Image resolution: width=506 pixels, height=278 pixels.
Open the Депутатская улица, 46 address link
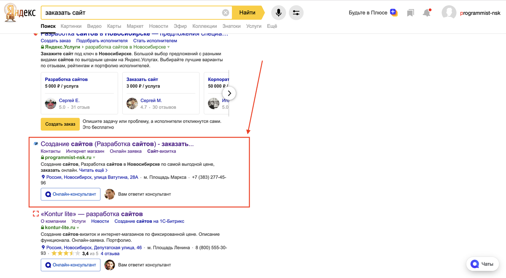click(x=94, y=248)
